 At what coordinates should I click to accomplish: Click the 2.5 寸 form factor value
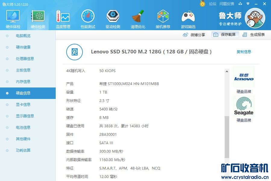(104, 101)
